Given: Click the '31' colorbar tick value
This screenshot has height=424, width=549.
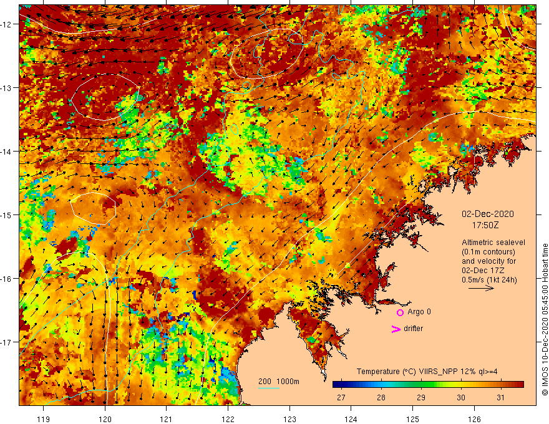Looking at the screenshot, I should click(501, 397).
